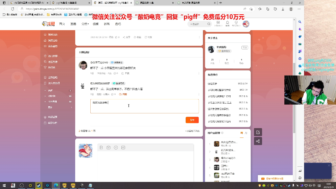Like the first comment via thumbs-up
The image size is (336, 189).
coord(115,73)
